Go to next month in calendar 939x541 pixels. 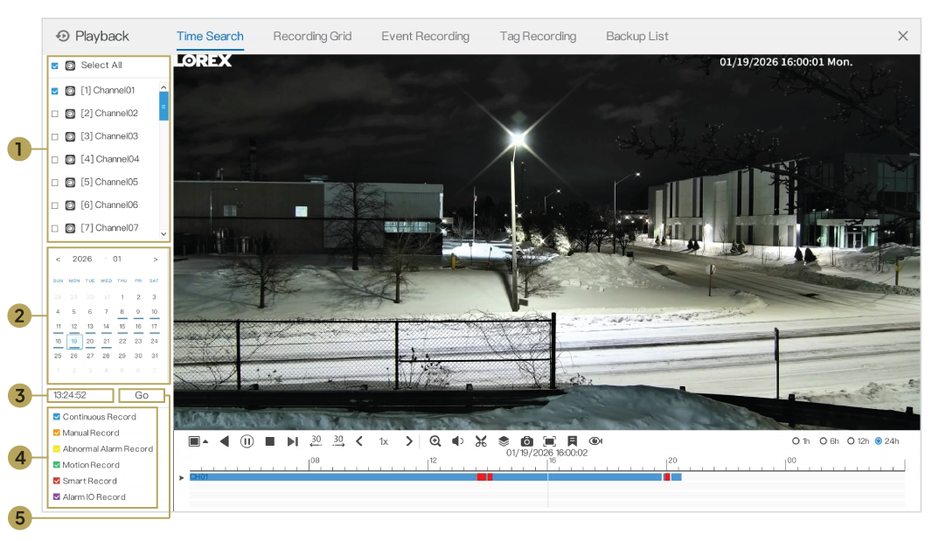(x=156, y=260)
